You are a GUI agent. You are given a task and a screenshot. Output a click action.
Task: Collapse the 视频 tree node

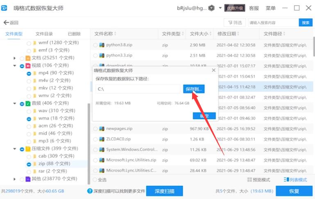pos(14,66)
